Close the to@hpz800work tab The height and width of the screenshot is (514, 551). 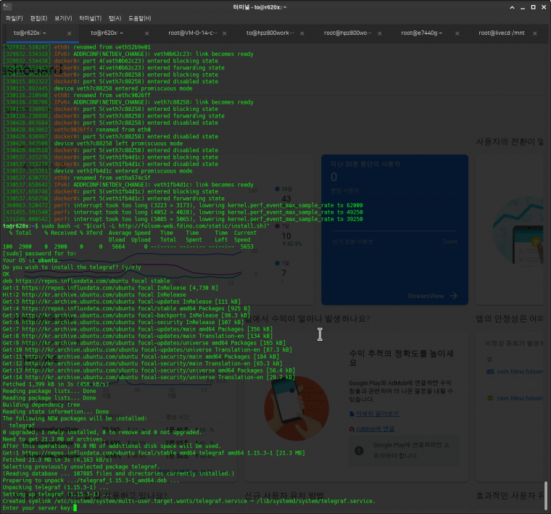302,33
